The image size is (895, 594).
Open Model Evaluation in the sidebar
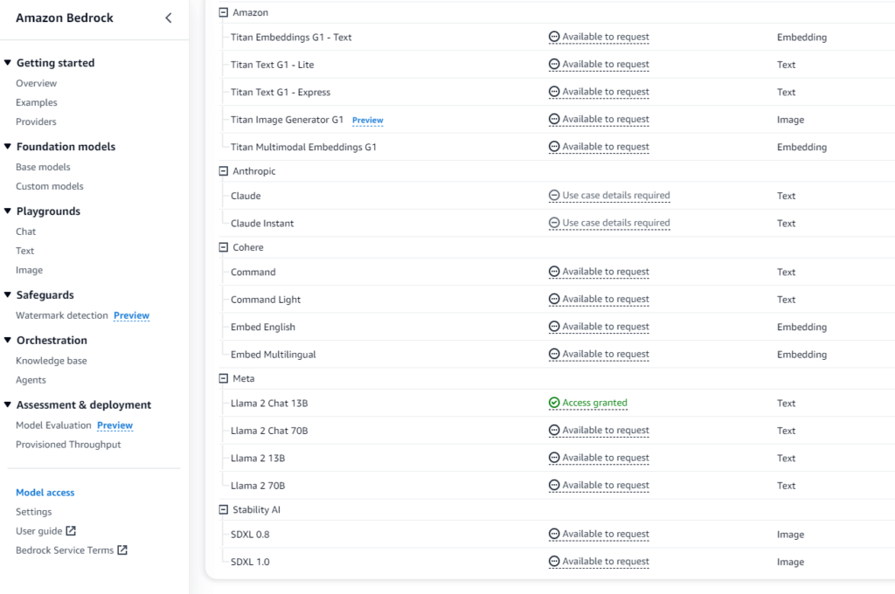[53, 425]
